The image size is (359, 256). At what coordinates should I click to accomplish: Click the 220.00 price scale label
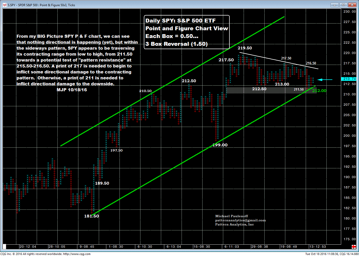pyautogui.click(x=350, y=53)
